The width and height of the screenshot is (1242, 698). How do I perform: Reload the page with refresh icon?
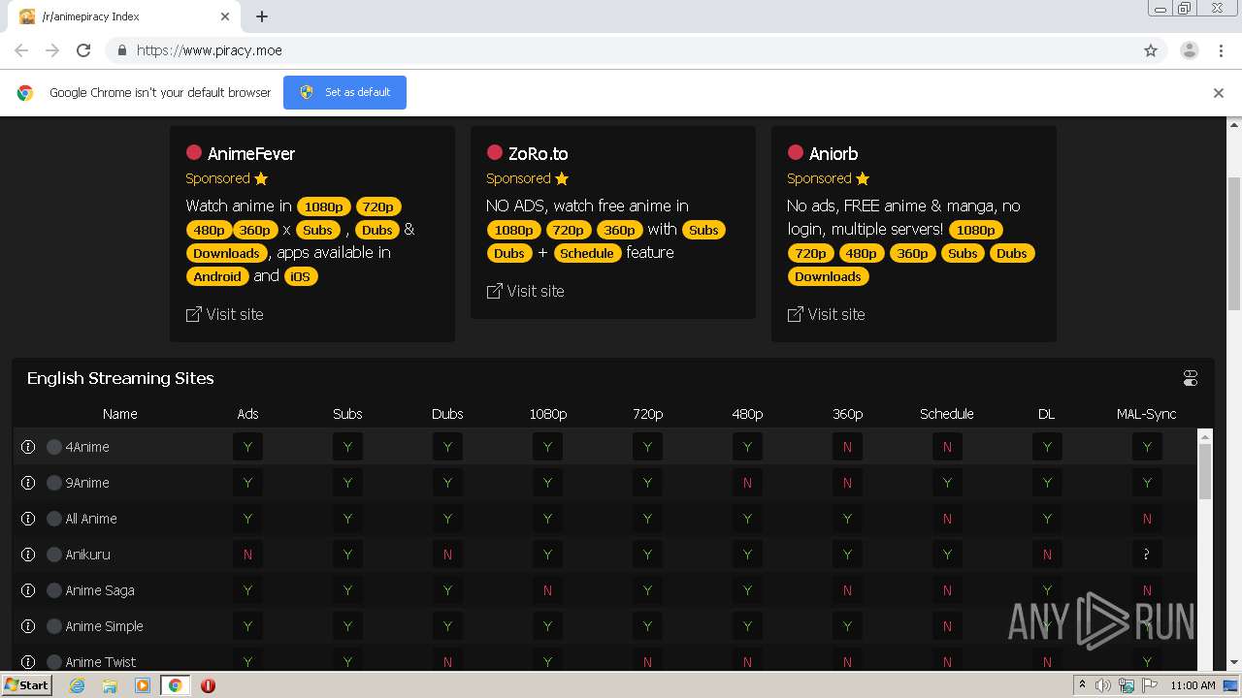[83, 50]
